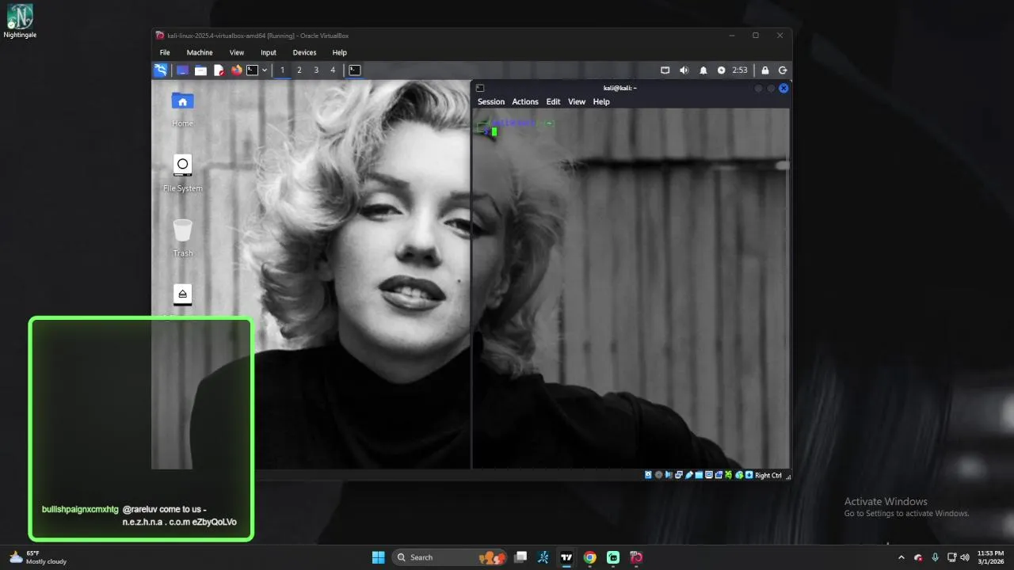Click the lock screen icon in Kali panel
The width and height of the screenshot is (1014, 570).
[x=764, y=70]
